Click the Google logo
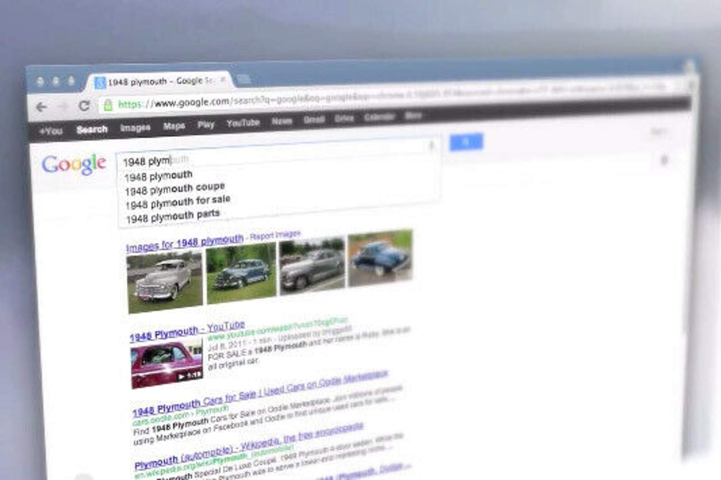Screen dimensions: 721x480 74,165
